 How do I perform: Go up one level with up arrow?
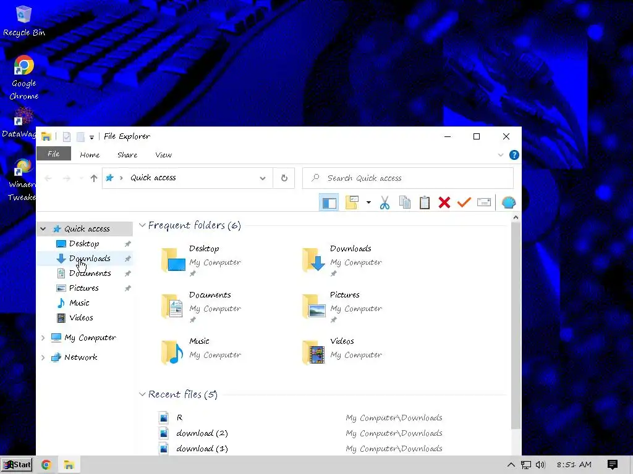94,178
